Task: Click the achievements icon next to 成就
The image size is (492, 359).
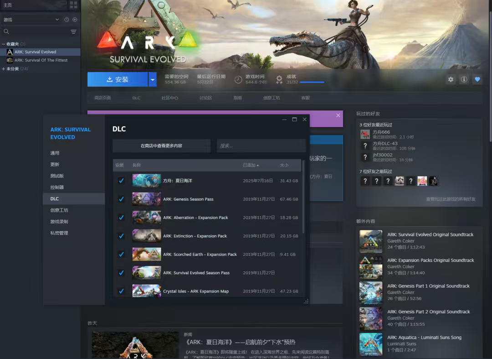Action: [x=279, y=79]
